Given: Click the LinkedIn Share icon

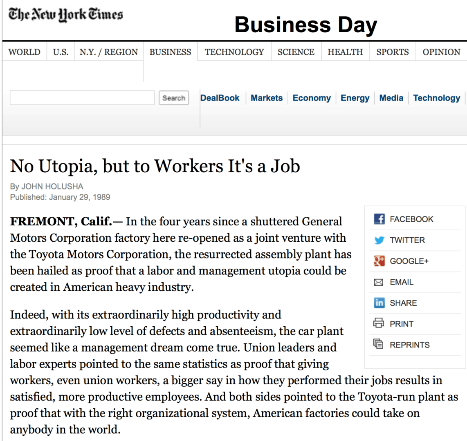Looking at the screenshot, I should 379,303.
